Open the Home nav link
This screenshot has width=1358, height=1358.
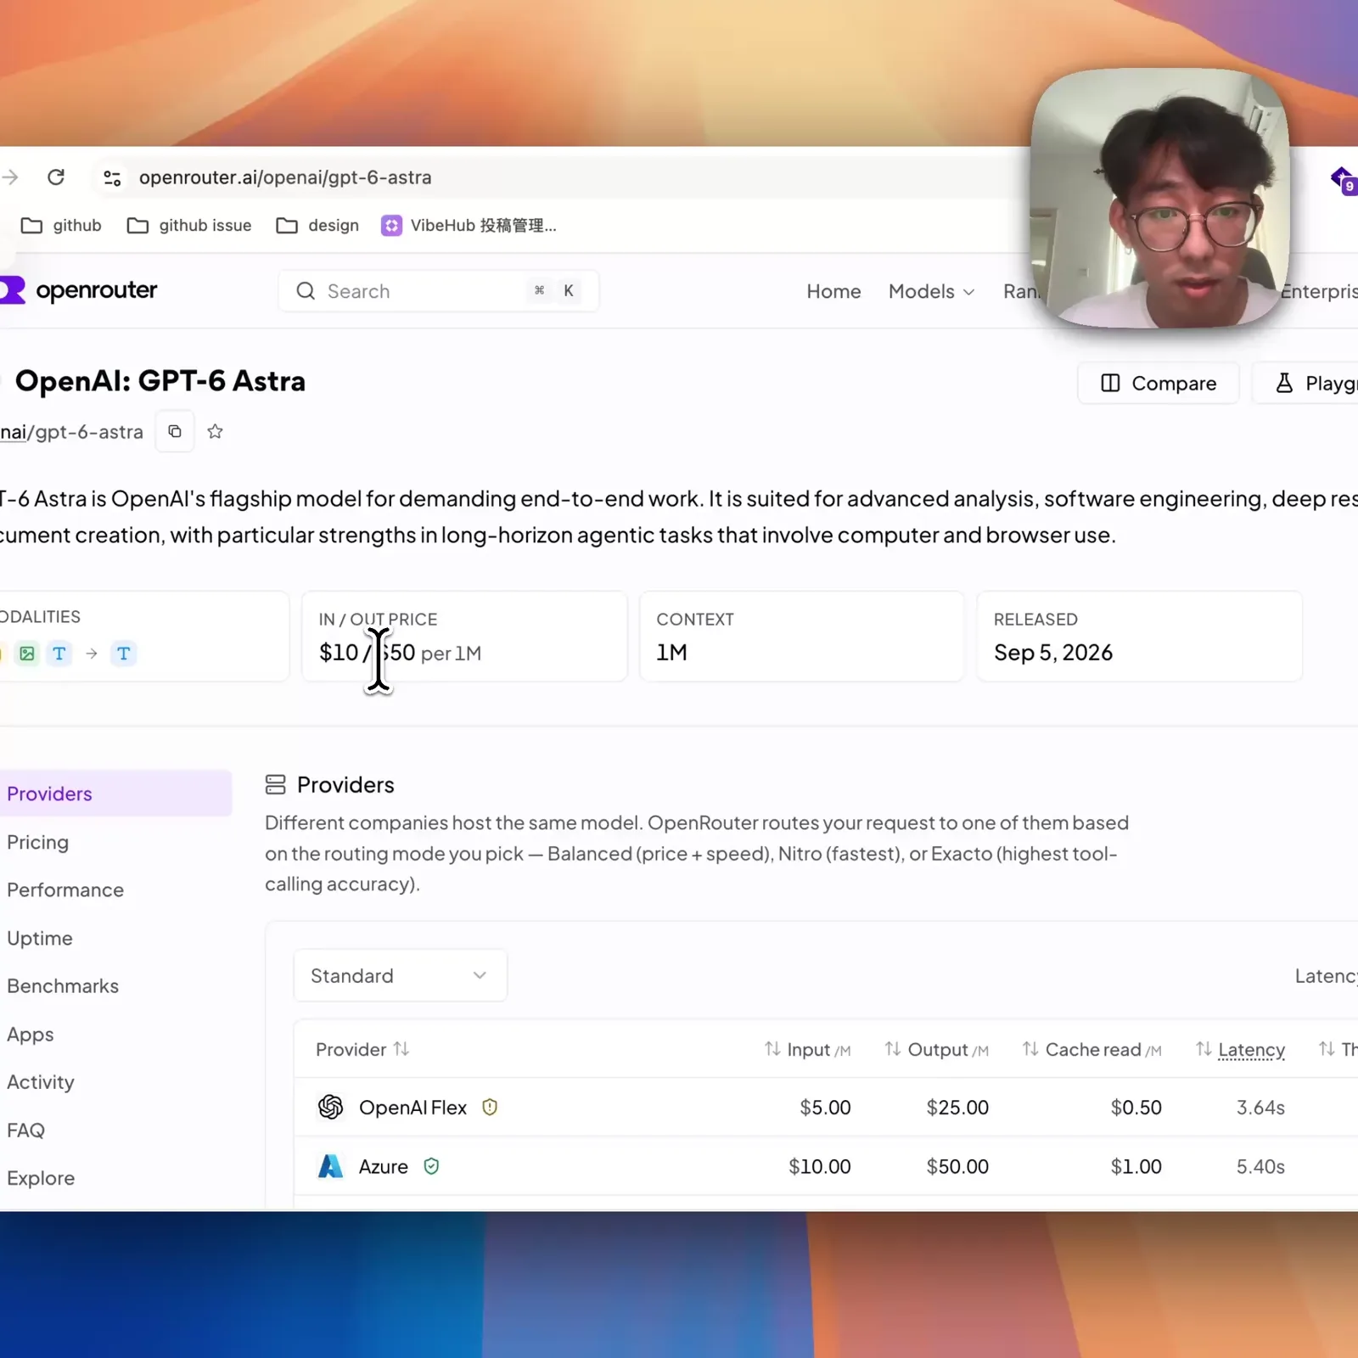[x=833, y=292]
